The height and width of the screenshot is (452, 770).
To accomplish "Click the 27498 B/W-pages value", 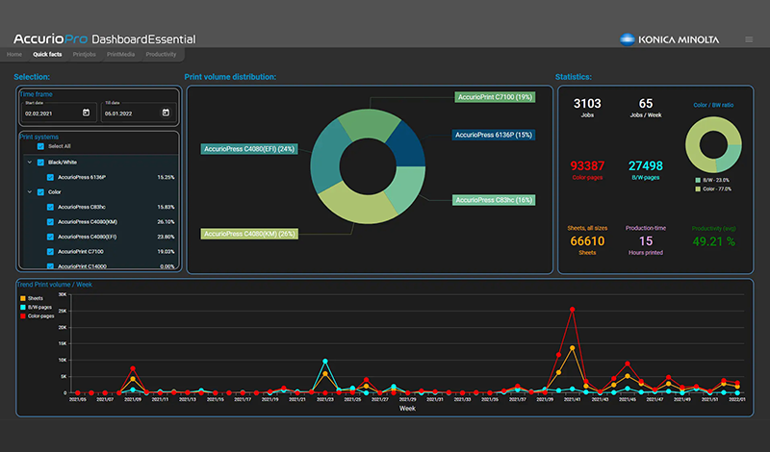I will pyautogui.click(x=645, y=165).
